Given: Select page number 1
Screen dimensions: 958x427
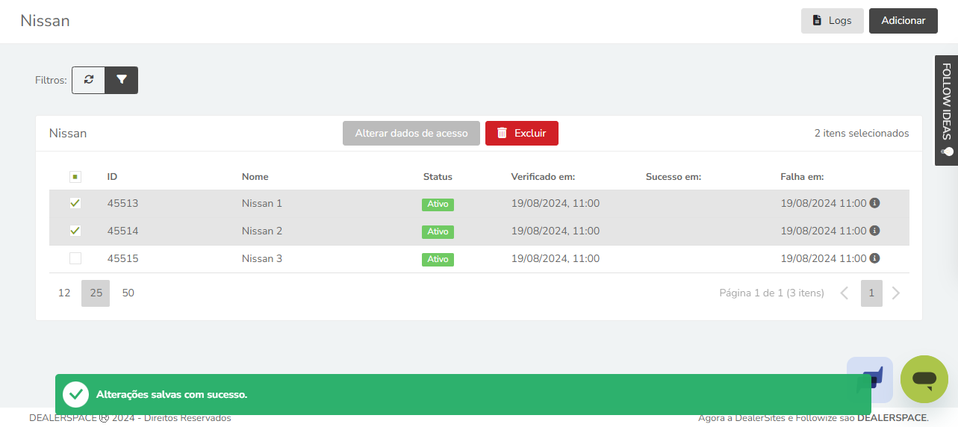Looking at the screenshot, I should click(871, 293).
